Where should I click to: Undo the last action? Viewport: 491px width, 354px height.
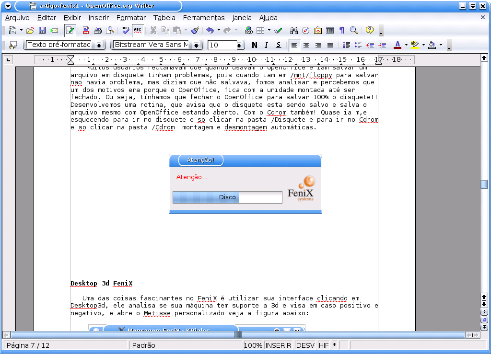210,30
